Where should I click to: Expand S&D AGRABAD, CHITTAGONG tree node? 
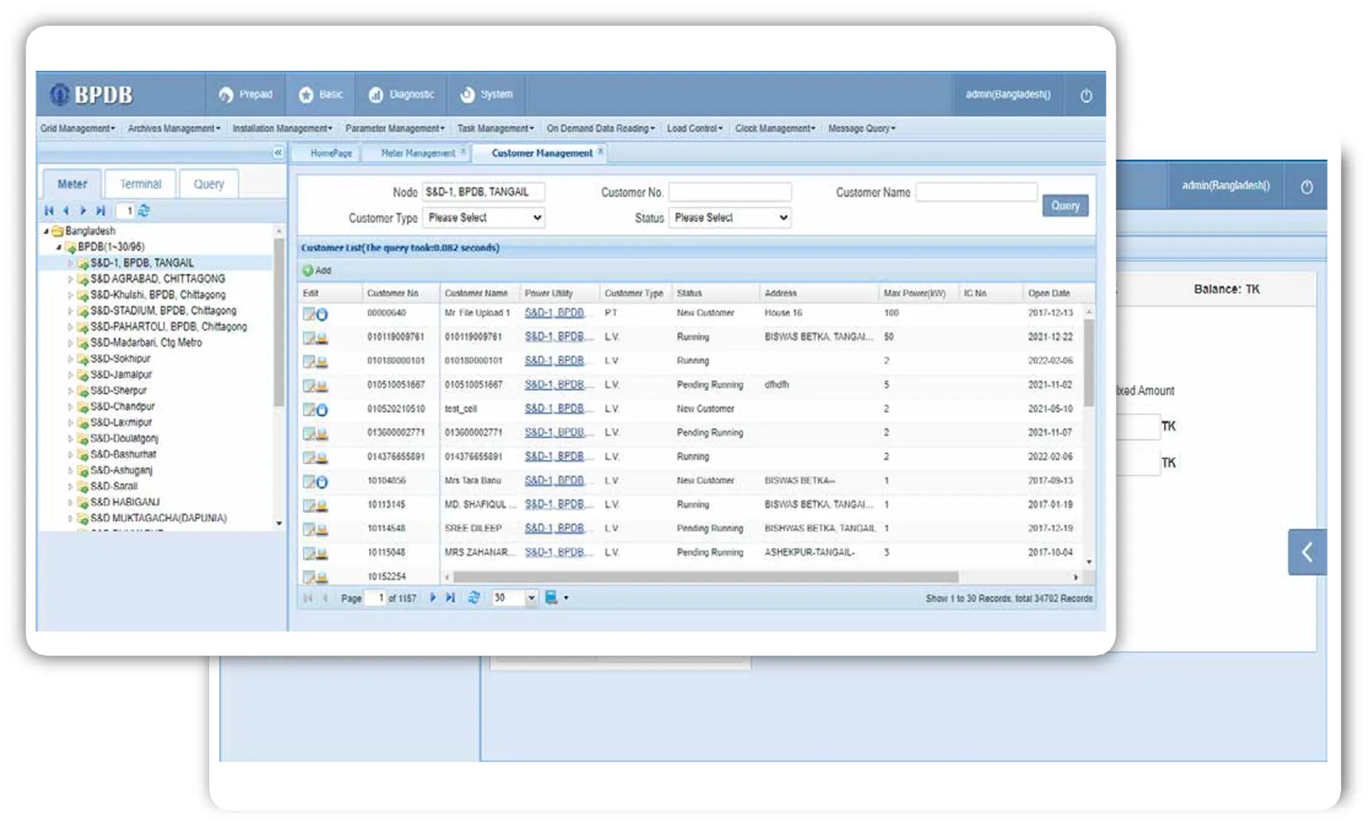click(70, 279)
